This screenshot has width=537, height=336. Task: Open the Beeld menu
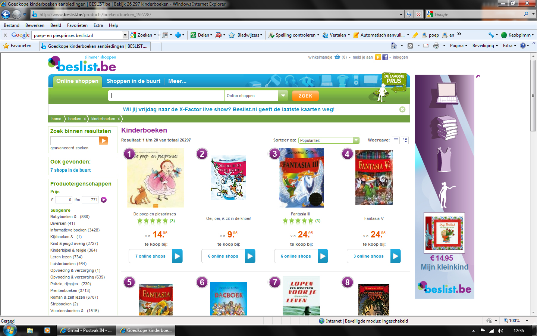tap(56, 25)
